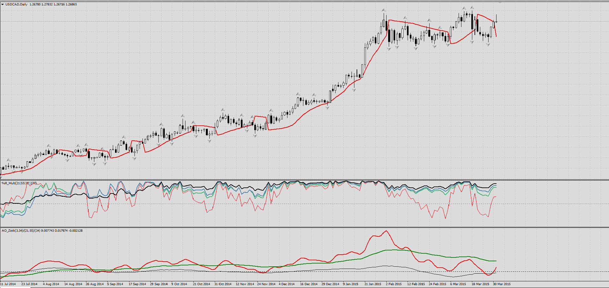The width and height of the screenshot is (609, 288).
Task: Click the 9 Jan 2015 date label
Action: coord(351,284)
